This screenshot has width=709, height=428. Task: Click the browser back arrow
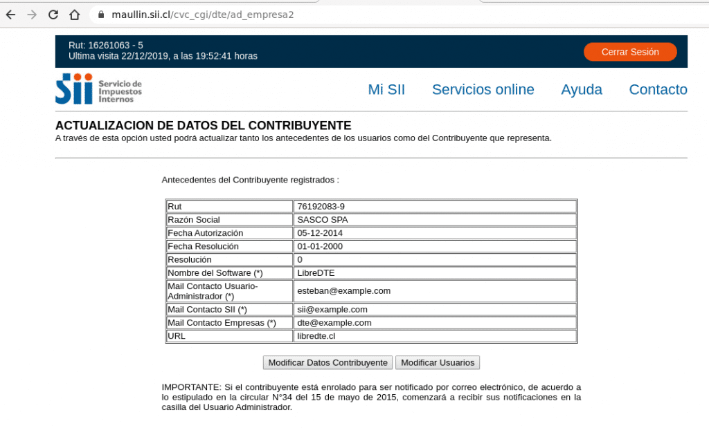(x=10, y=13)
